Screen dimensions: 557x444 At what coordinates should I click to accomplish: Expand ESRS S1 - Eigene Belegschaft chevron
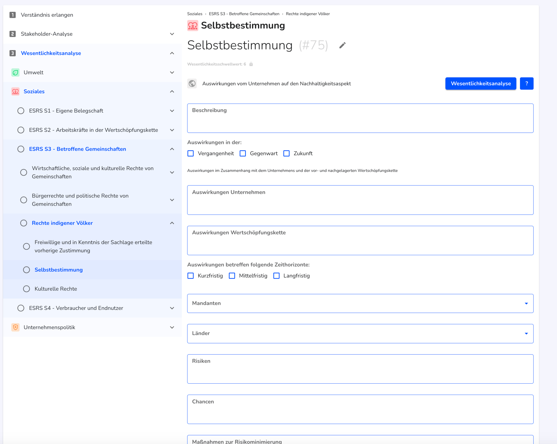(x=172, y=111)
